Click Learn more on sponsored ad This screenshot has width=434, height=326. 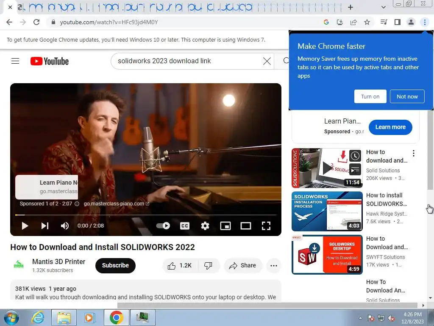(390, 127)
